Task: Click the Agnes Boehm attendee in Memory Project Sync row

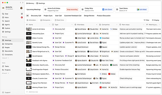Action: (81, 87)
